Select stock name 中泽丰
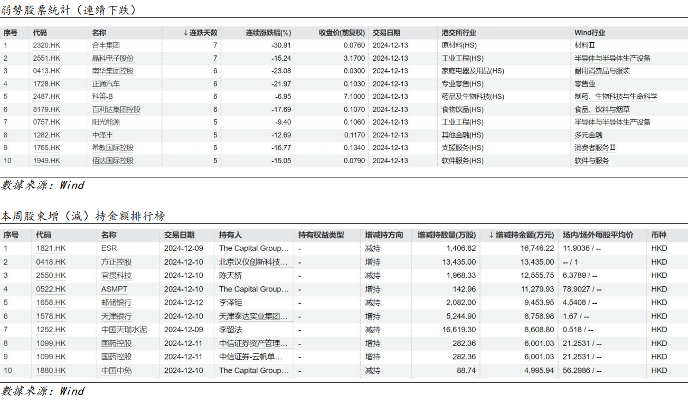688x403 pixels. tap(102, 135)
